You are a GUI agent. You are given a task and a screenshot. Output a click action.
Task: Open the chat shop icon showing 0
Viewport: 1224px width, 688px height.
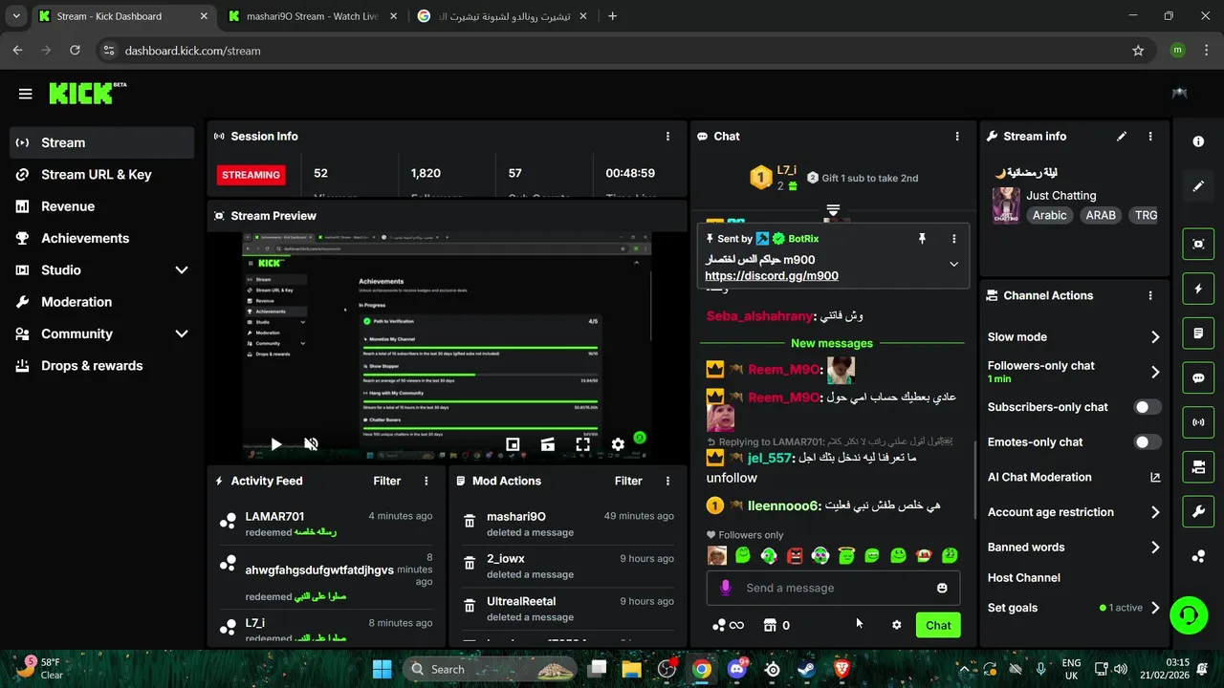coord(776,625)
